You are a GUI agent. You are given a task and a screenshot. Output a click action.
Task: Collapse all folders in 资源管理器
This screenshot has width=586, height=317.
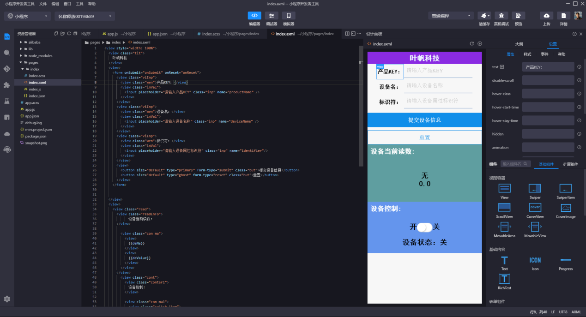click(75, 34)
